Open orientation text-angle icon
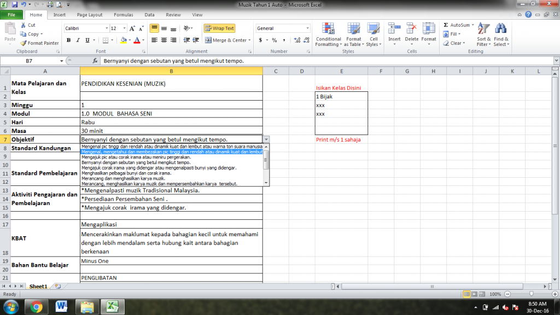Image resolution: width=560 pixels, height=315 pixels. click(x=186, y=28)
